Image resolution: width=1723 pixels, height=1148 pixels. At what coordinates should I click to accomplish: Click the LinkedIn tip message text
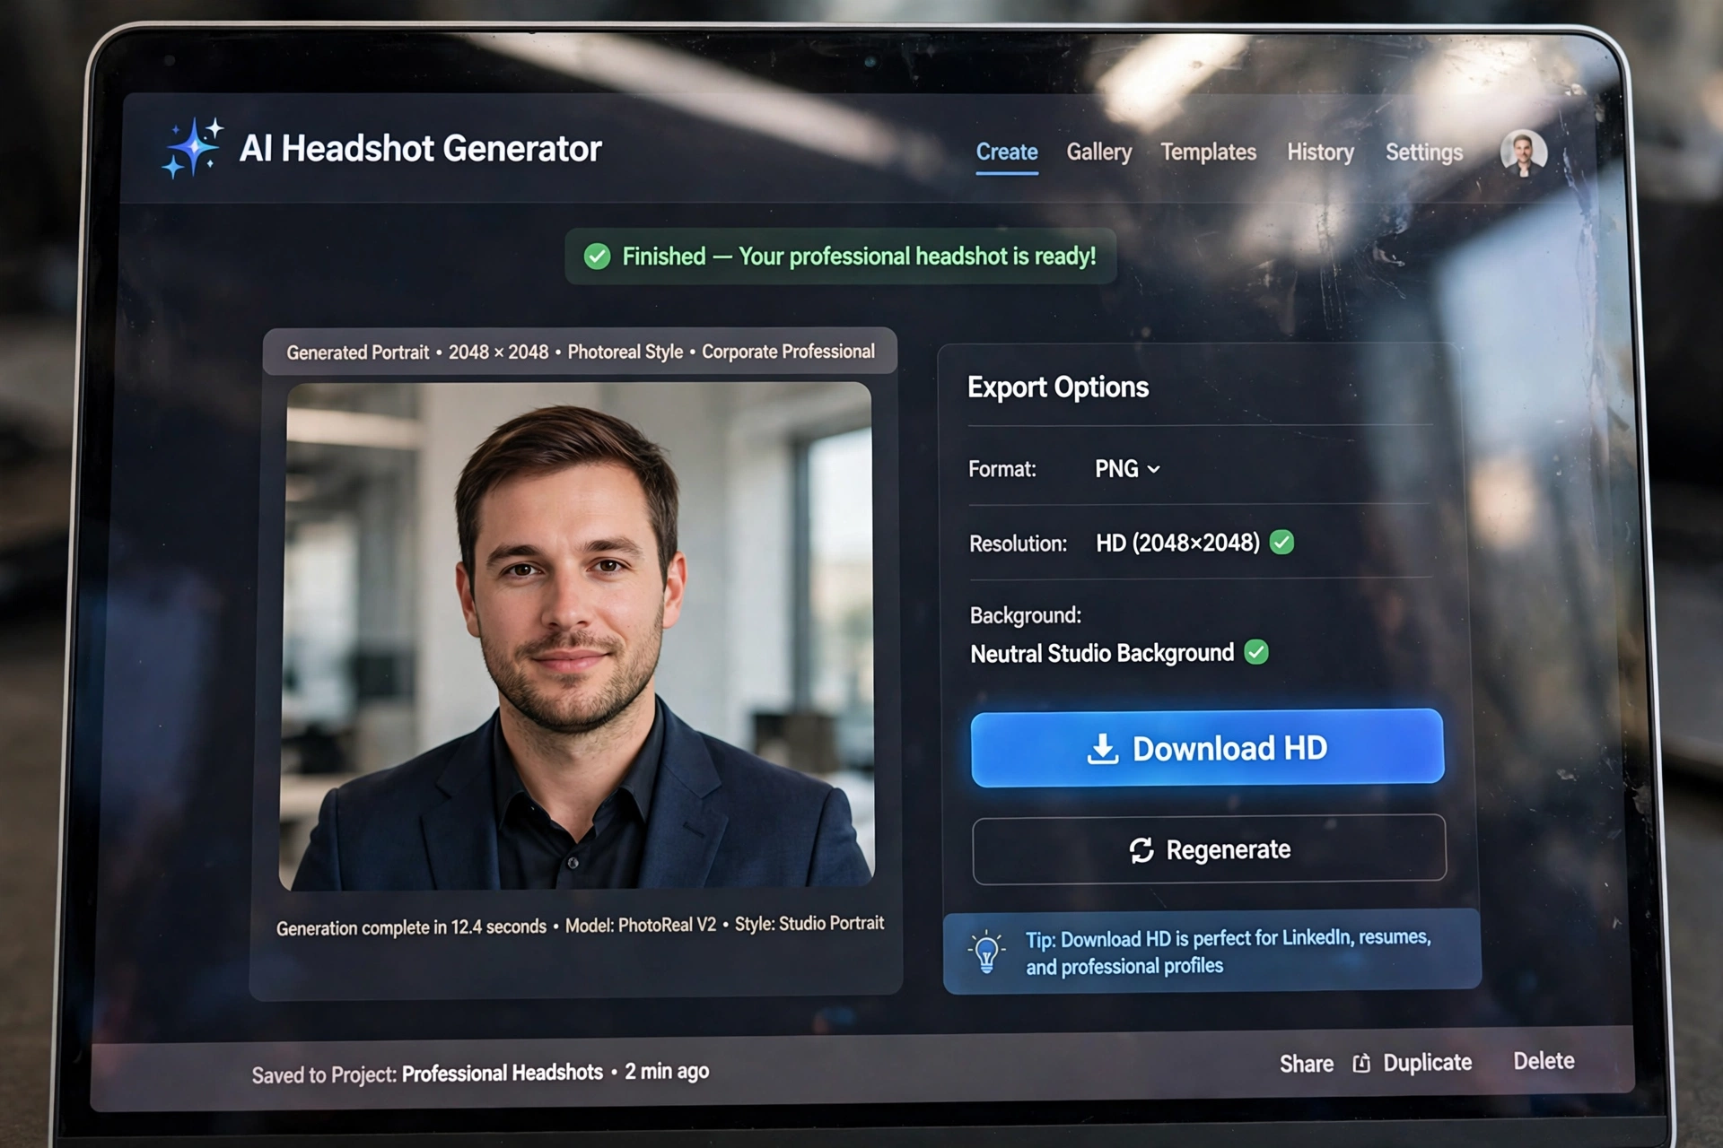tap(1229, 952)
